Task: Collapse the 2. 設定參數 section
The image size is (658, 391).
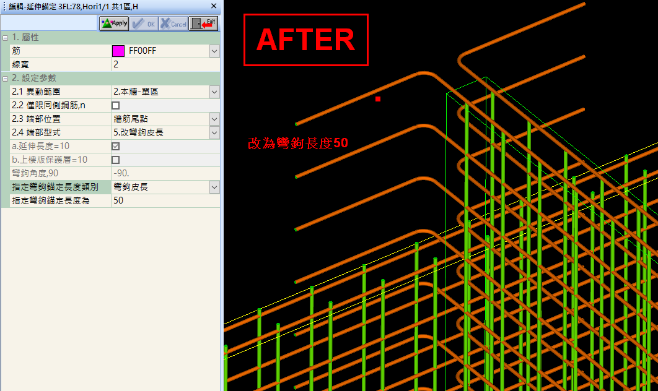Action: tap(5, 79)
